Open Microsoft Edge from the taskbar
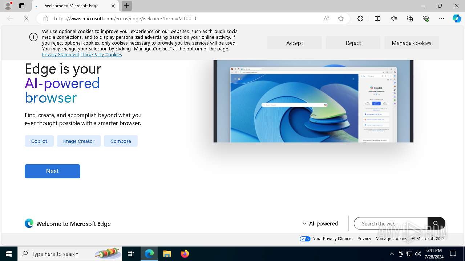 [149, 254]
